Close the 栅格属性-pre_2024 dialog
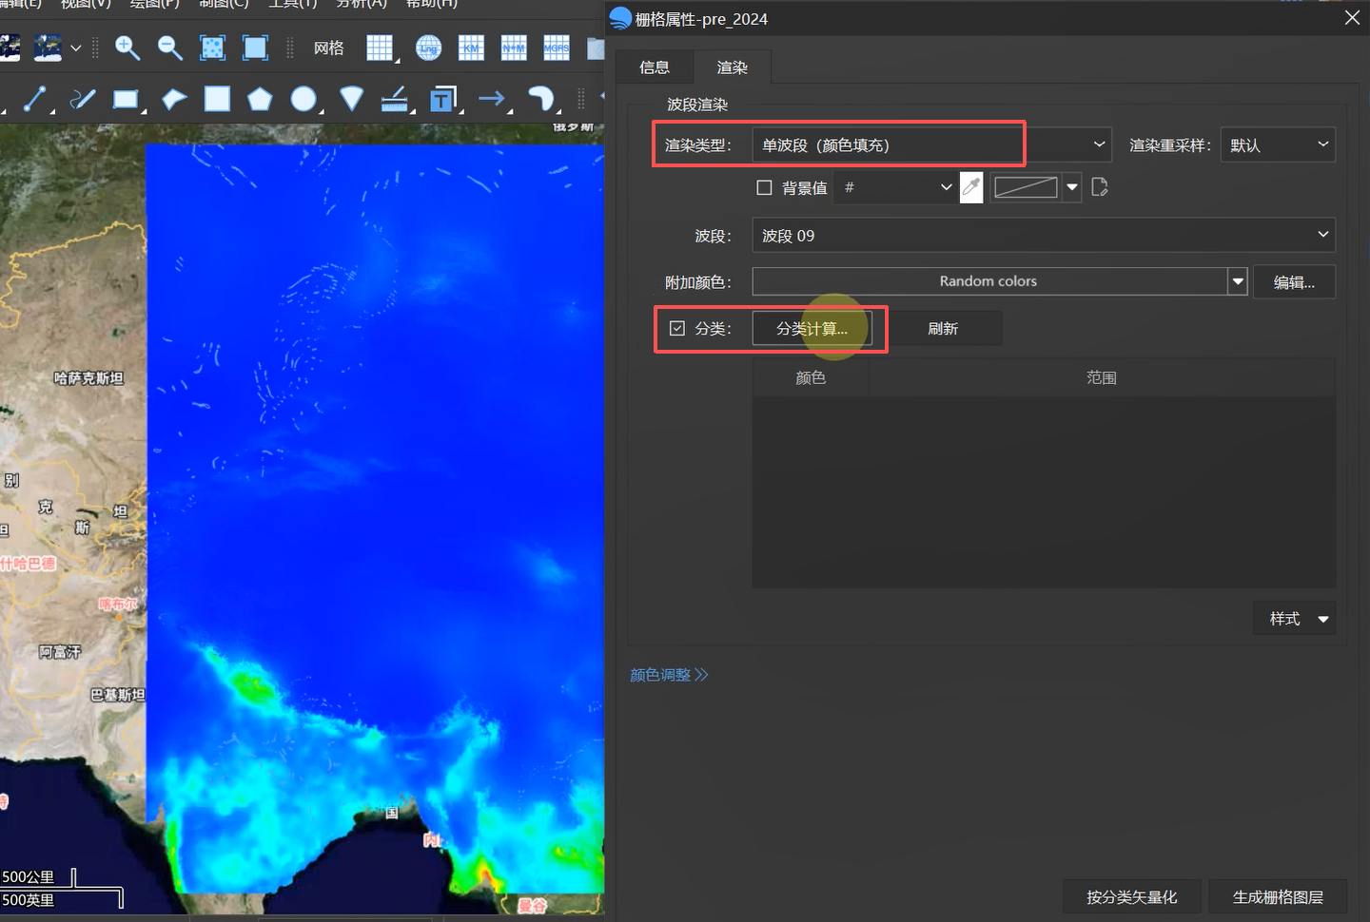The image size is (1370, 922). pyautogui.click(x=1352, y=18)
